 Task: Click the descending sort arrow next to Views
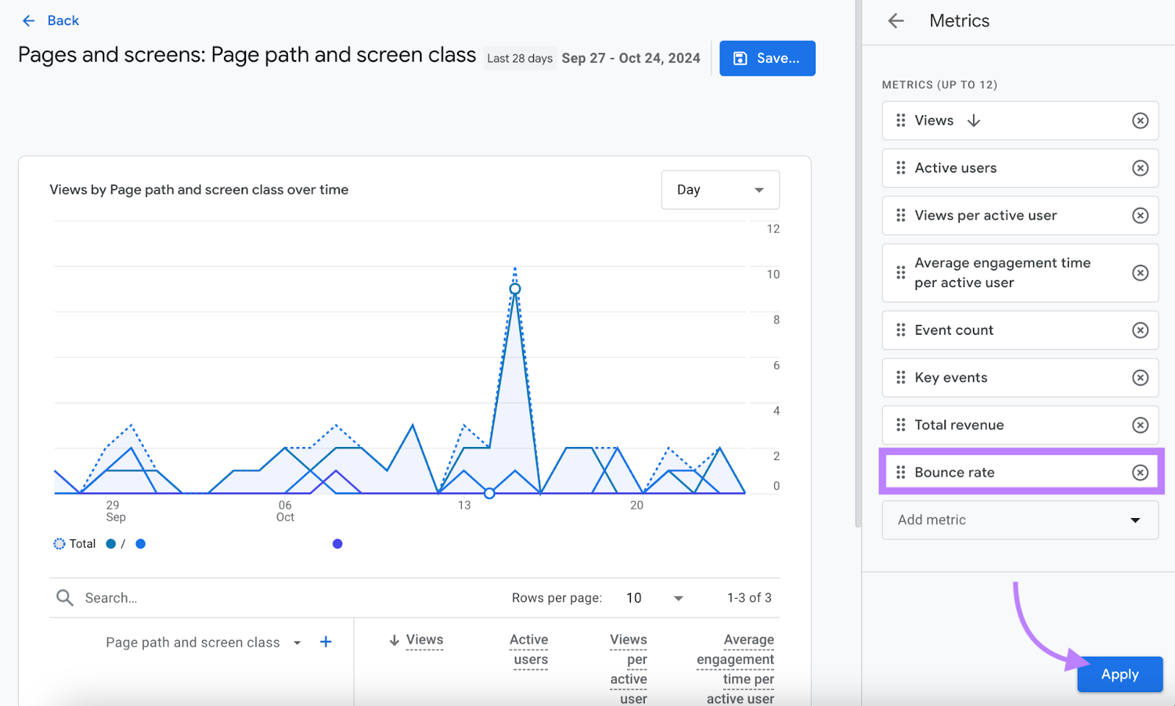(394, 639)
